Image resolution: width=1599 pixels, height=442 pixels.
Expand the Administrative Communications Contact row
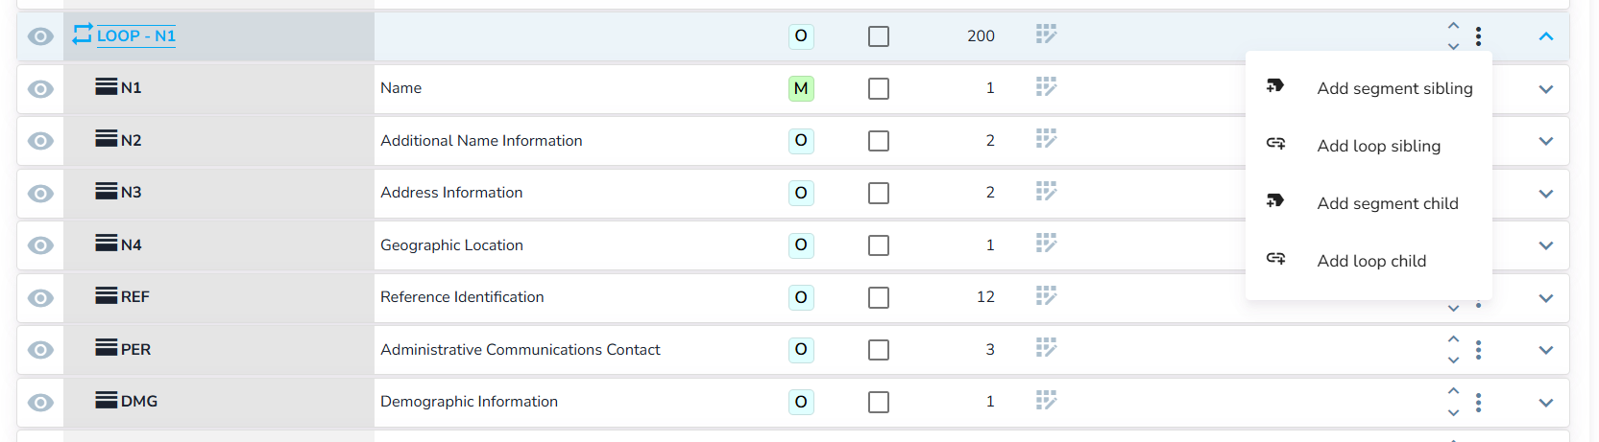pos(1545,350)
